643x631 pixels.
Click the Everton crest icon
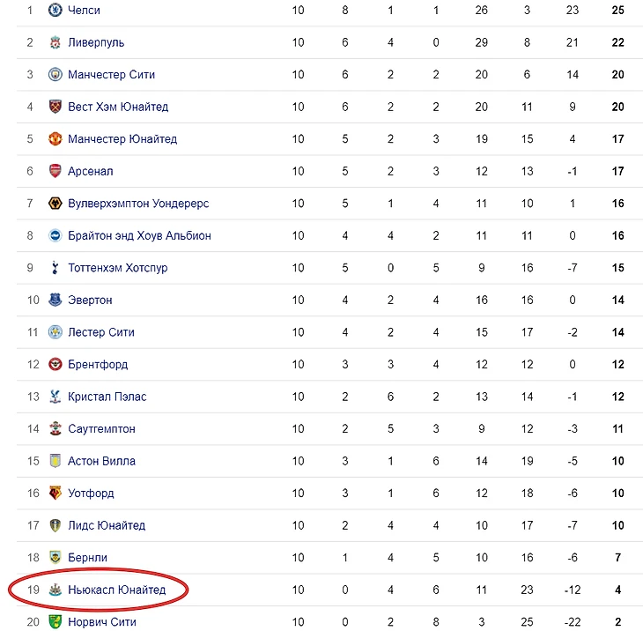55,300
